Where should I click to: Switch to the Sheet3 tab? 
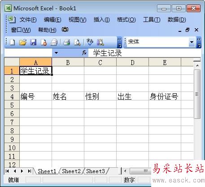coord(96,171)
